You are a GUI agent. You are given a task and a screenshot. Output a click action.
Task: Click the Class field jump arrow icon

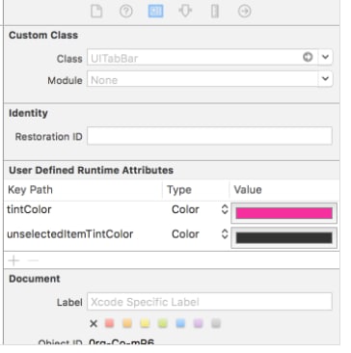coord(308,57)
